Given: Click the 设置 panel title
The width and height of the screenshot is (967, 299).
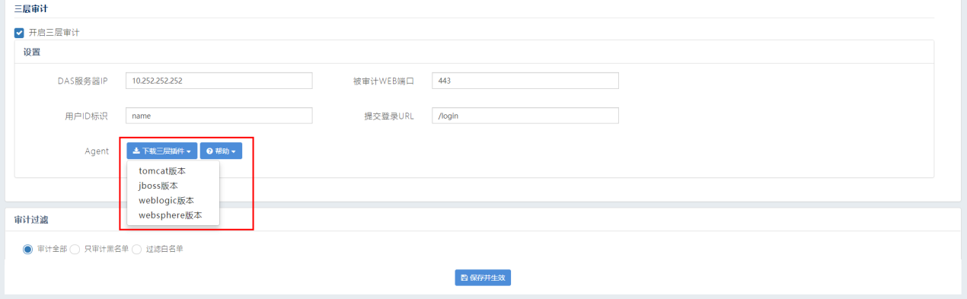Looking at the screenshot, I should tap(31, 52).
